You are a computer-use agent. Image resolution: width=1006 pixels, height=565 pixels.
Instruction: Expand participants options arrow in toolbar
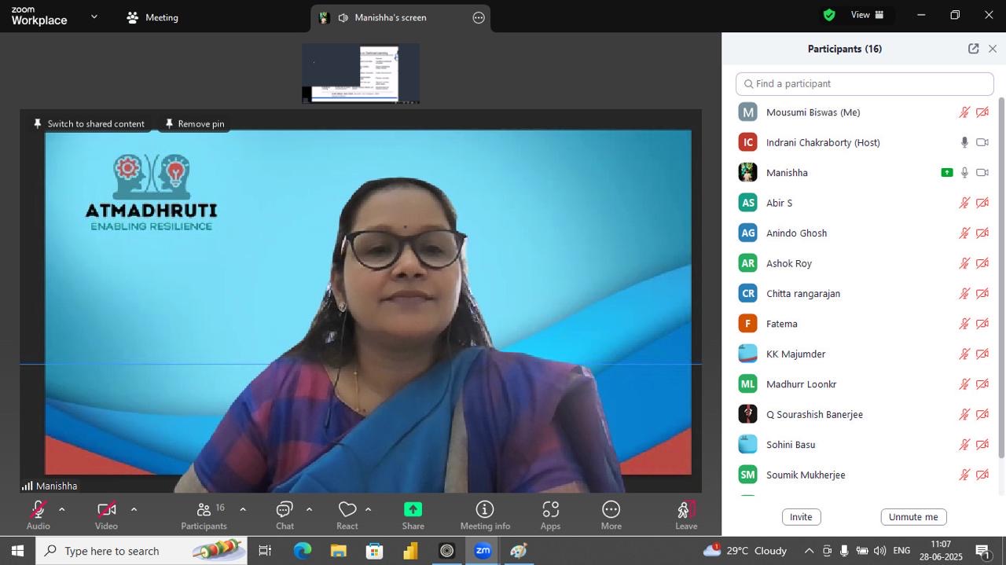click(x=242, y=509)
